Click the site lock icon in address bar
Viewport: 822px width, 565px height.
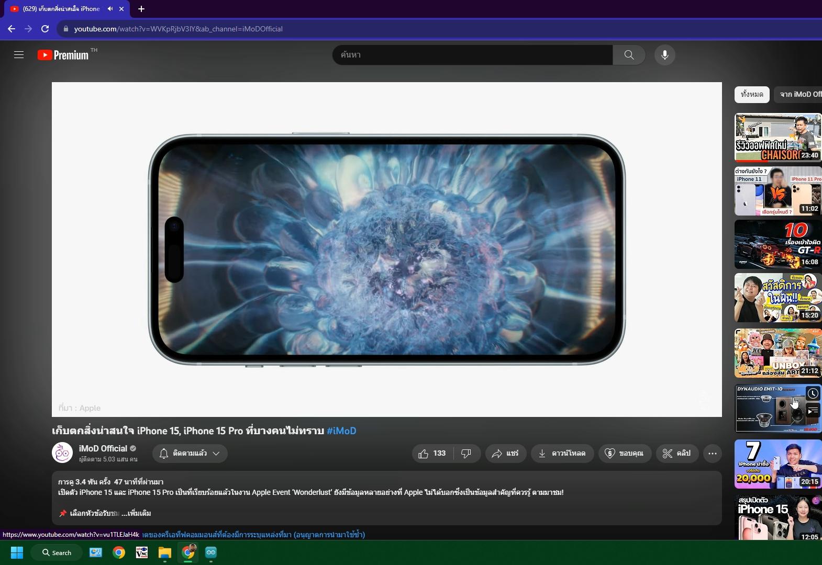tap(66, 29)
